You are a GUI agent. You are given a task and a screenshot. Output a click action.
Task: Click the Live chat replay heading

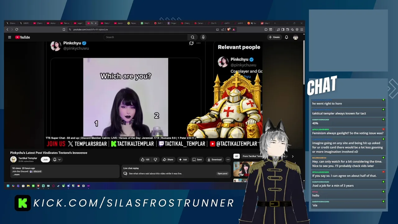click(131, 168)
